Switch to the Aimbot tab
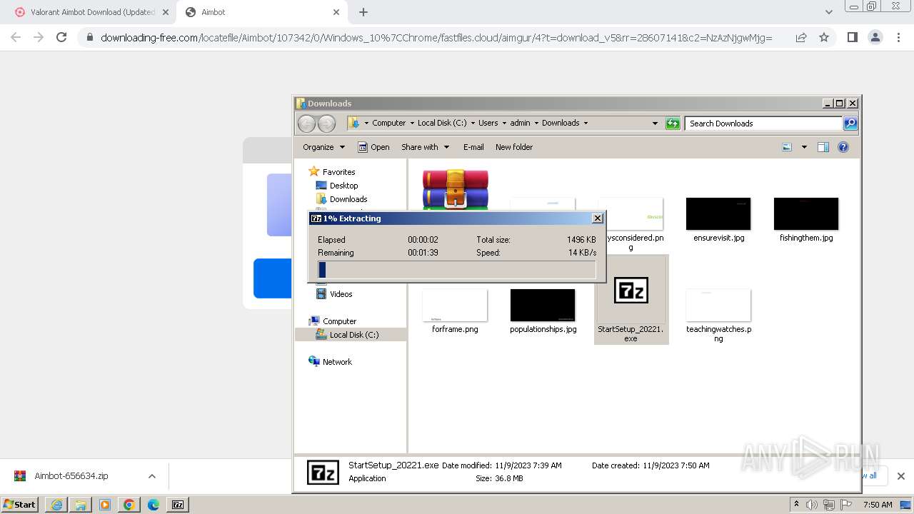Viewport: 914px width, 514px height. click(x=263, y=12)
